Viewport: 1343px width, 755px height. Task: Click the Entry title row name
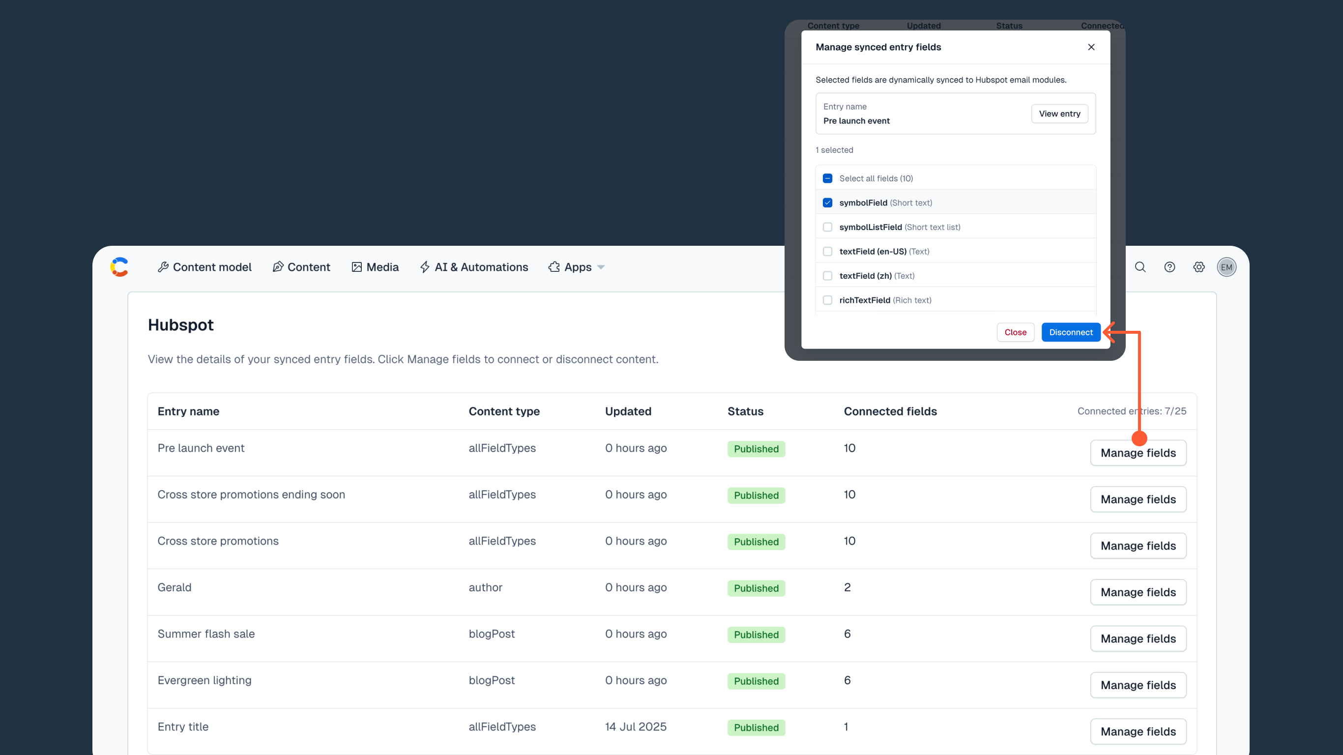183,726
